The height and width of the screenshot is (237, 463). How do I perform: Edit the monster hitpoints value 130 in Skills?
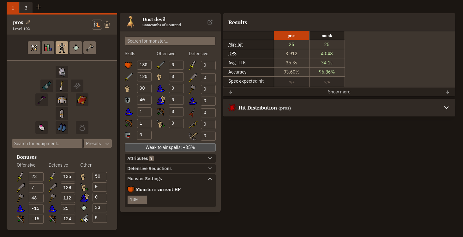tap(144, 65)
